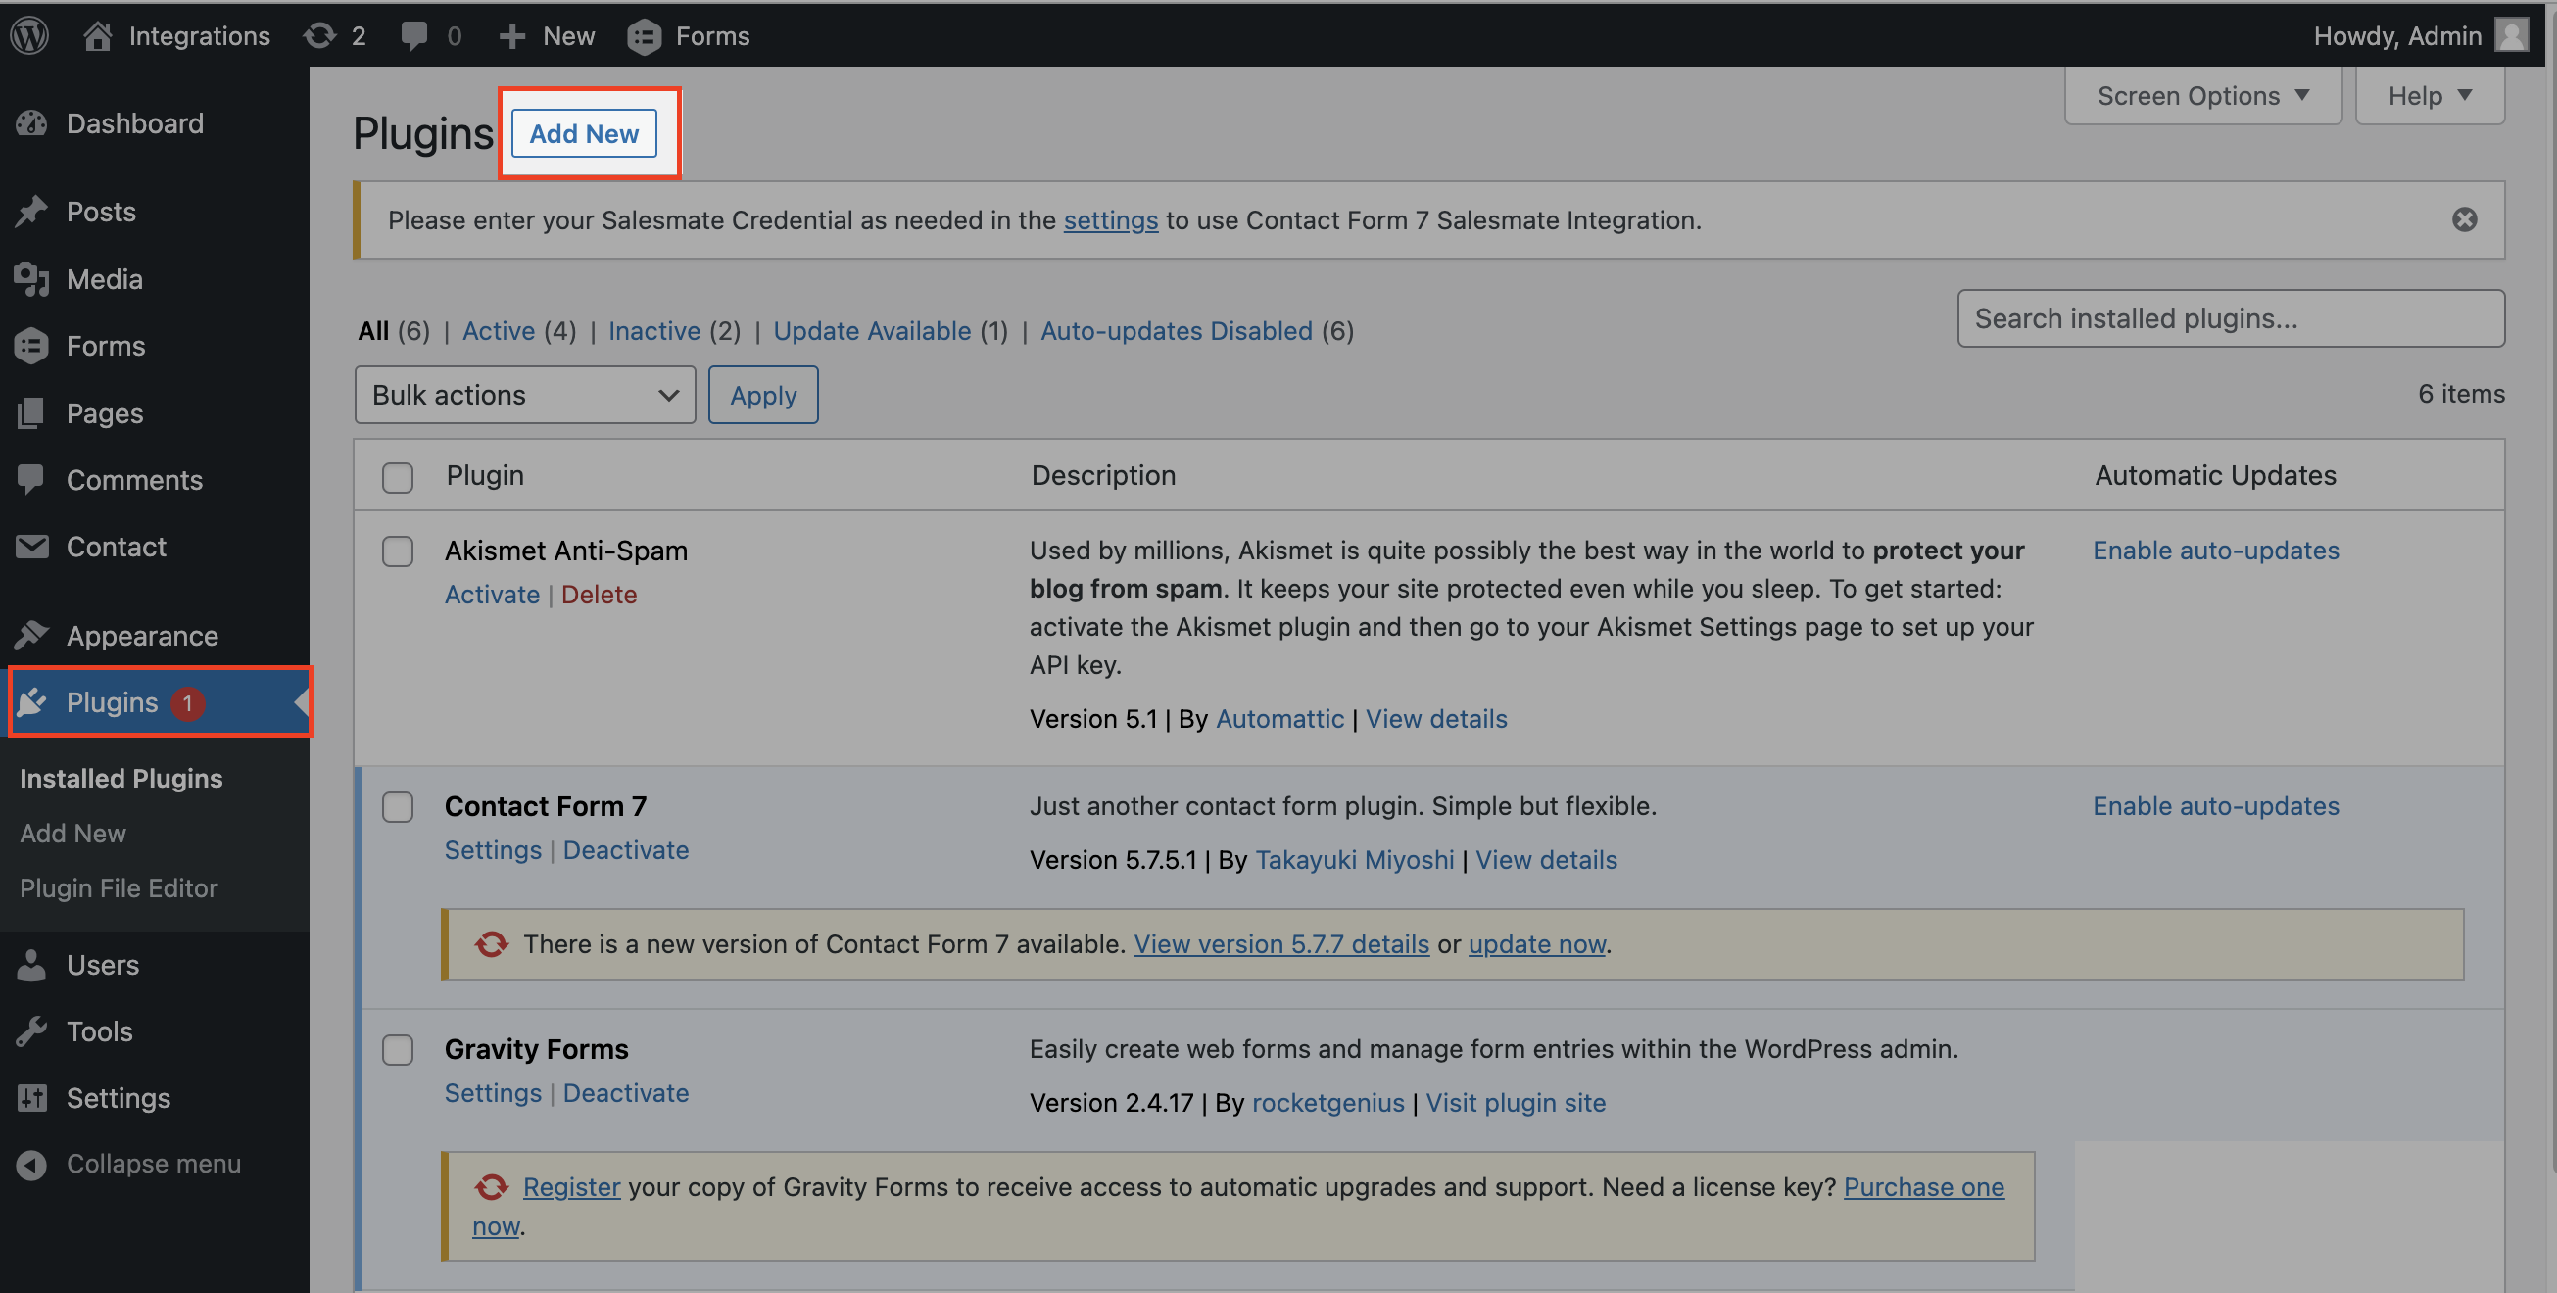Open Installed Plugins in the sidebar
The height and width of the screenshot is (1293, 2557).
pos(121,778)
